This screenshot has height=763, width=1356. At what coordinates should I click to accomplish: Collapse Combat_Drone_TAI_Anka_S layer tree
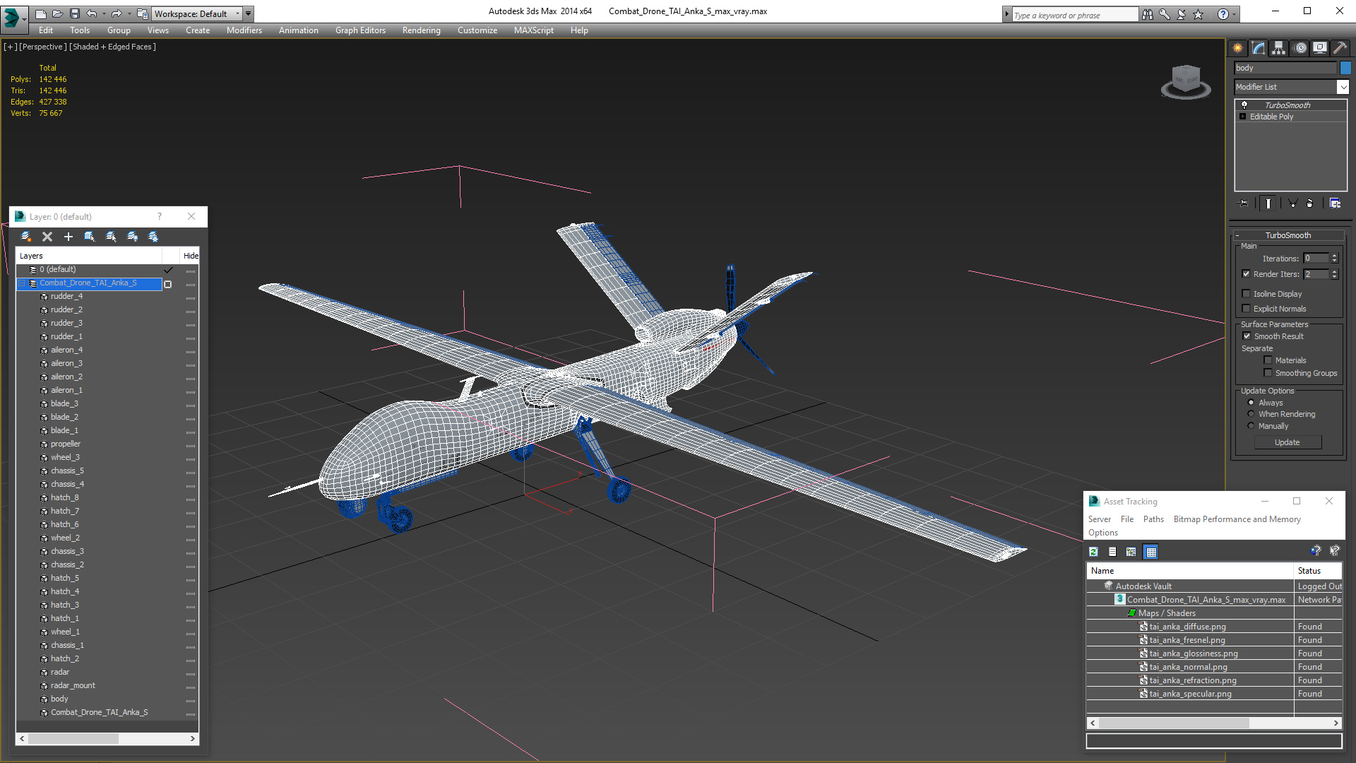[x=22, y=283]
